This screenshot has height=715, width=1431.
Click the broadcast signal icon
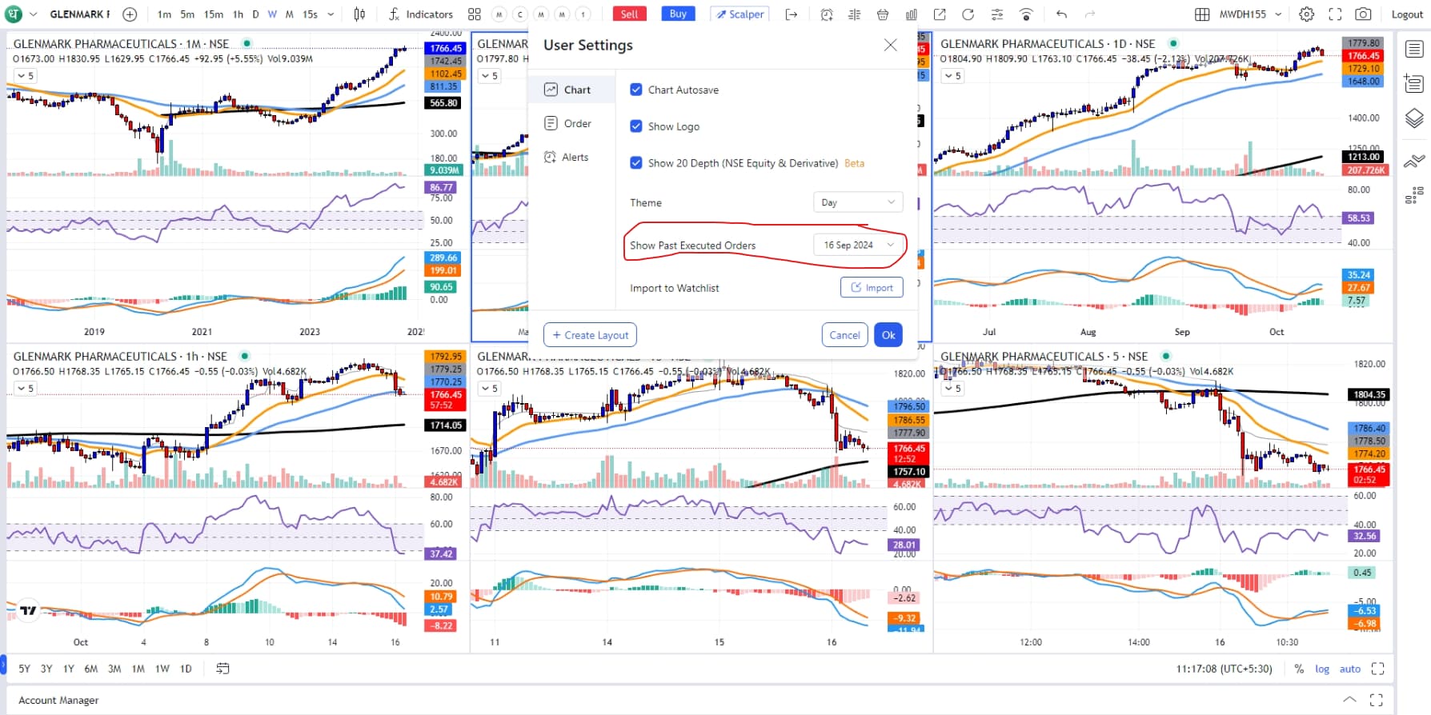(x=1026, y=14)
